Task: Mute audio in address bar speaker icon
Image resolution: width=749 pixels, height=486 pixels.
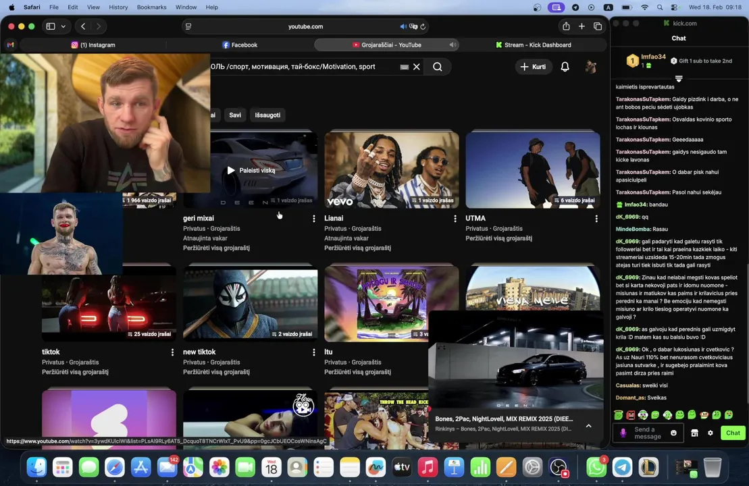Action: 403,27
